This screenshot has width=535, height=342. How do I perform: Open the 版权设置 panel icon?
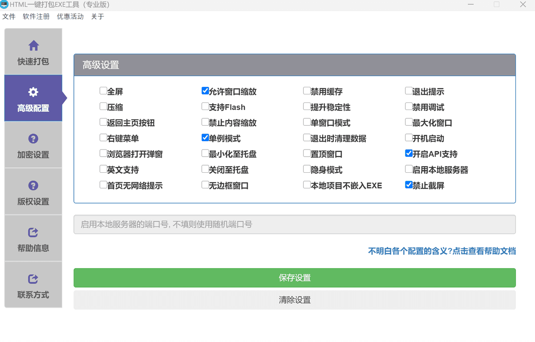(x=33, y=186)
